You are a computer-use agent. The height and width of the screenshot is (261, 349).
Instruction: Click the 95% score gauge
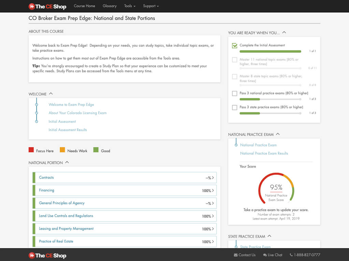[276, 188]
